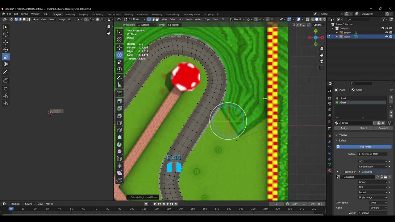This screenshot has height=222, width=395.
Task: Click the Deselect material button
Action: 383,128
